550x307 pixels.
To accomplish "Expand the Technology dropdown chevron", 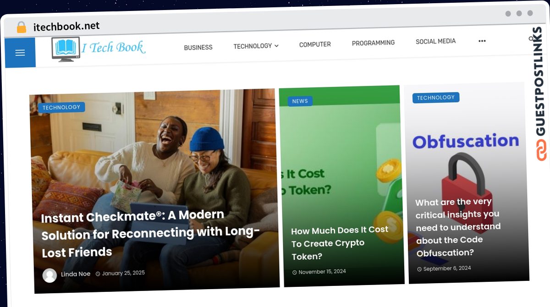I will tap(276, 46).
